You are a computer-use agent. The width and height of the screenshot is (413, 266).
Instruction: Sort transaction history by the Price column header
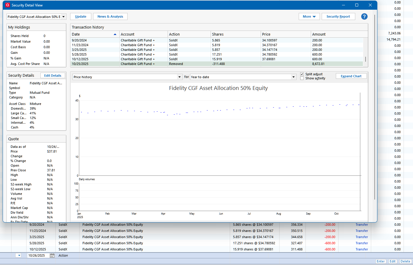286,34
